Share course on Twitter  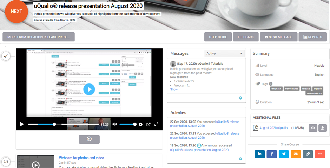tap(284, 154)
